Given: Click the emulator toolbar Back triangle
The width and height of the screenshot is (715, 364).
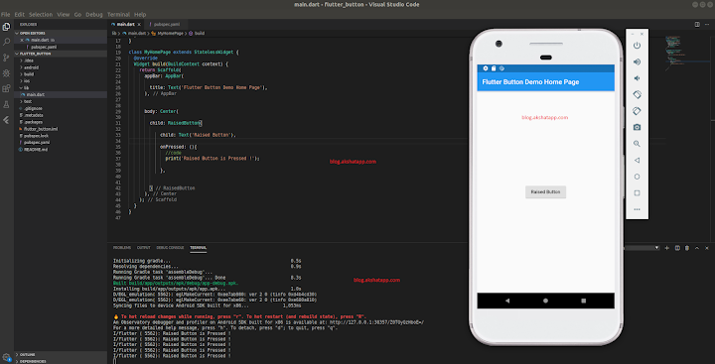Looking at the screenshot, I should (637, 160).
